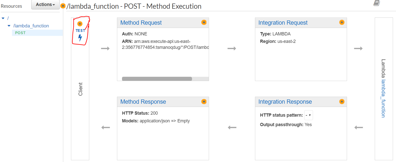
Task: Open Method Request settings link
Action: tap(141, 23)
